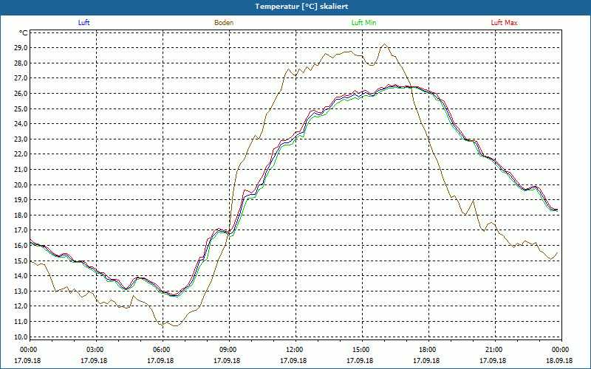The width and height of the screenshot is (591, 369).
Task: Click the 11,0 y-axis value
Action: coord(21,322)
